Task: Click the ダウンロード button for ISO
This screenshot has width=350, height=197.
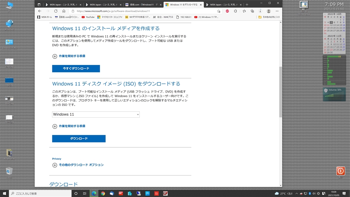Action: click(79, 139)
